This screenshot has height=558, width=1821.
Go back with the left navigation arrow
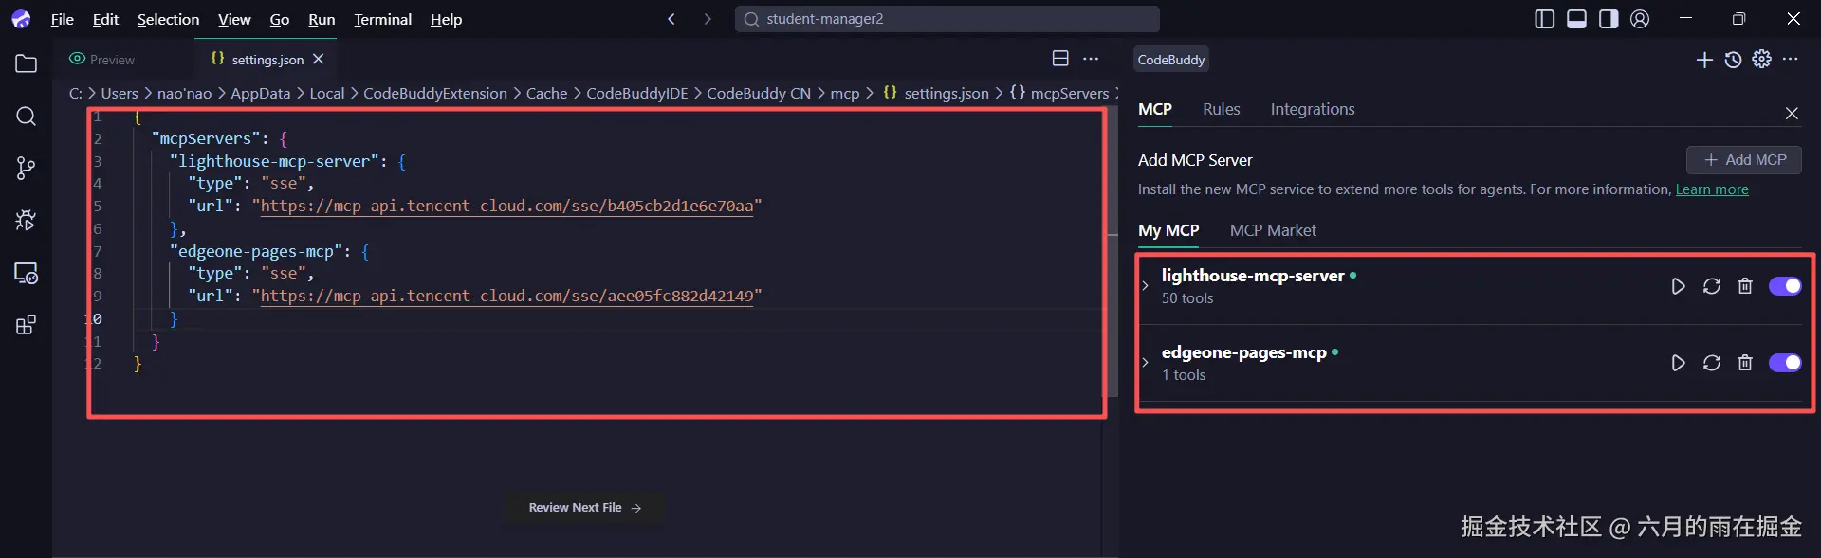[671, 19]
